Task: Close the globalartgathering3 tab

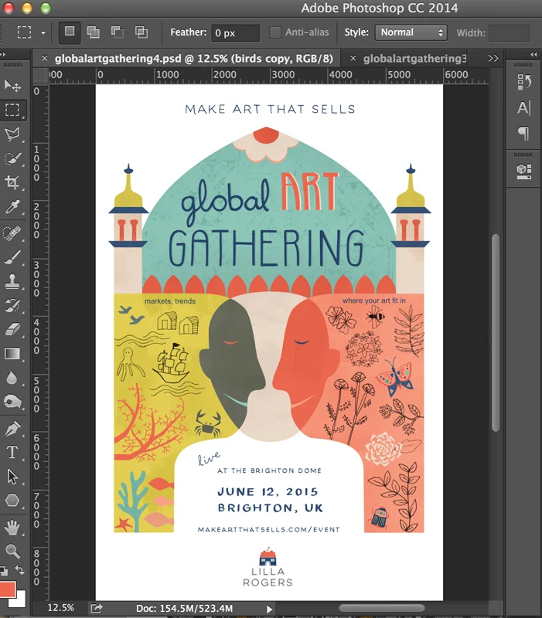Action: [353, 59]
